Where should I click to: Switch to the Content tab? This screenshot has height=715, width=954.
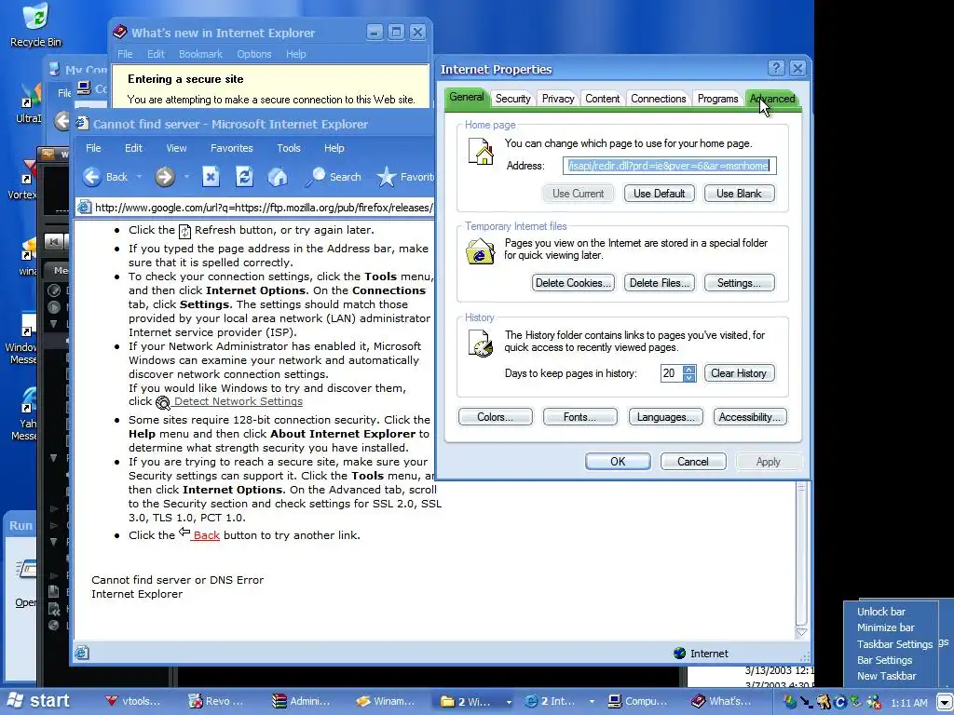pos(603,99)
